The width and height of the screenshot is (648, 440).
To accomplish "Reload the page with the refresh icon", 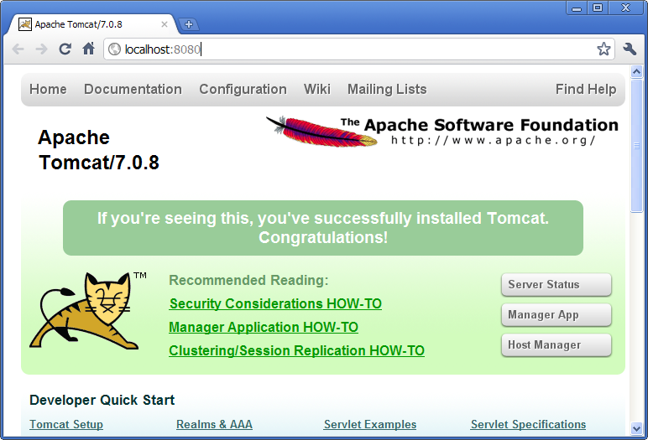I will 65,49.
